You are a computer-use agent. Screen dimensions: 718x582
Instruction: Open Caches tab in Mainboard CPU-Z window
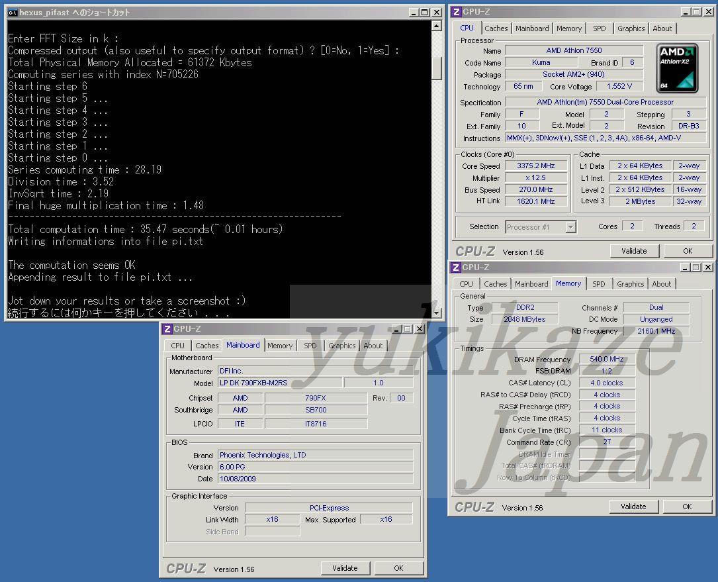click(206, 346)
